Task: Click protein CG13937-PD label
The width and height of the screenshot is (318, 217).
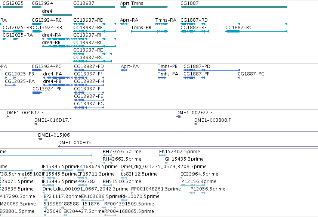Action: point(89,66)
